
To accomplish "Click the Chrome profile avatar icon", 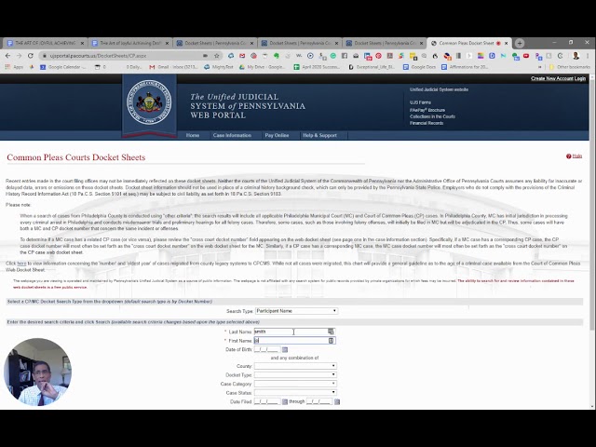I will 576,56.
